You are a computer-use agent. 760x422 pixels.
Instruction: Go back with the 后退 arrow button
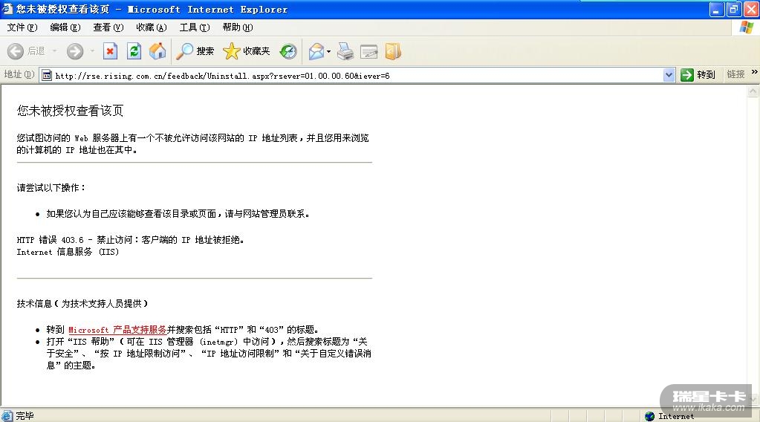click(x=25, y=51)
